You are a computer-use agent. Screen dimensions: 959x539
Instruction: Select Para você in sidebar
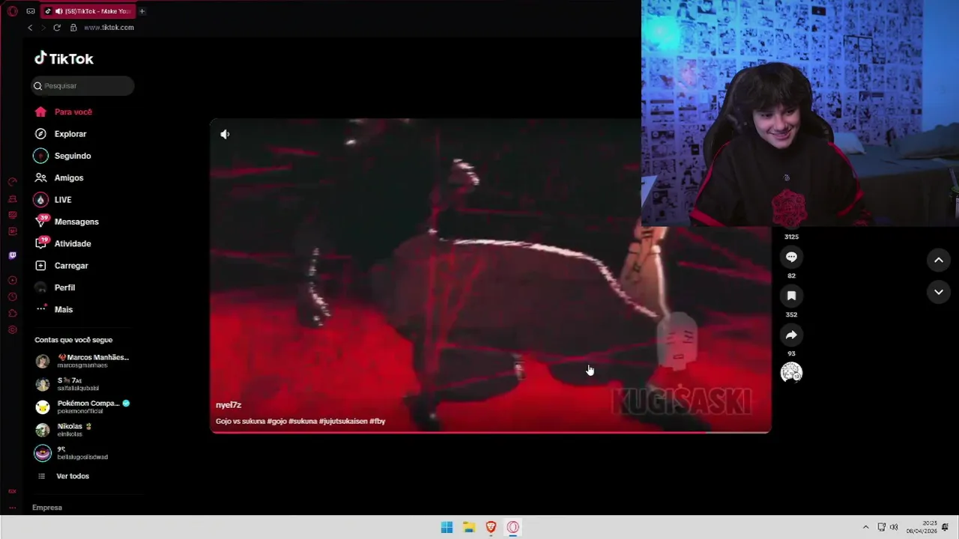(x=64, y=112)
